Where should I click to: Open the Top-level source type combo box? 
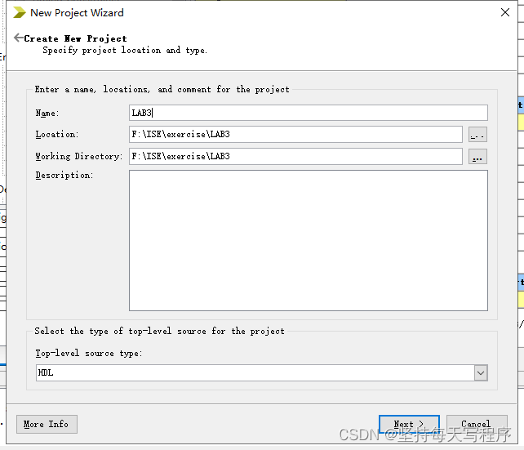point(255,372)
